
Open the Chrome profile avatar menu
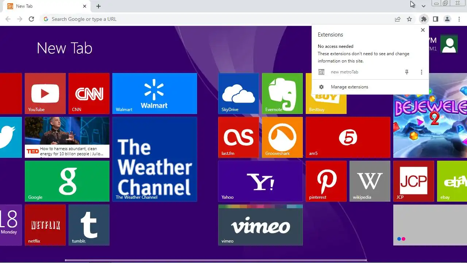click(447, 19)
